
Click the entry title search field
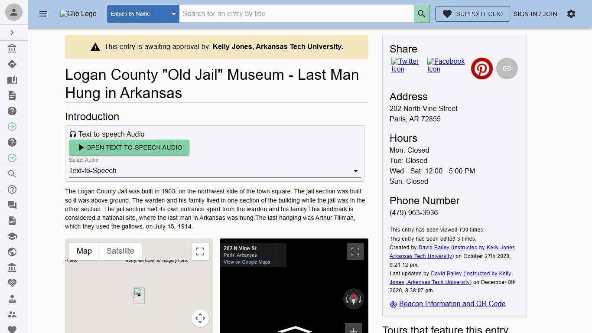[x=296, y=13]
